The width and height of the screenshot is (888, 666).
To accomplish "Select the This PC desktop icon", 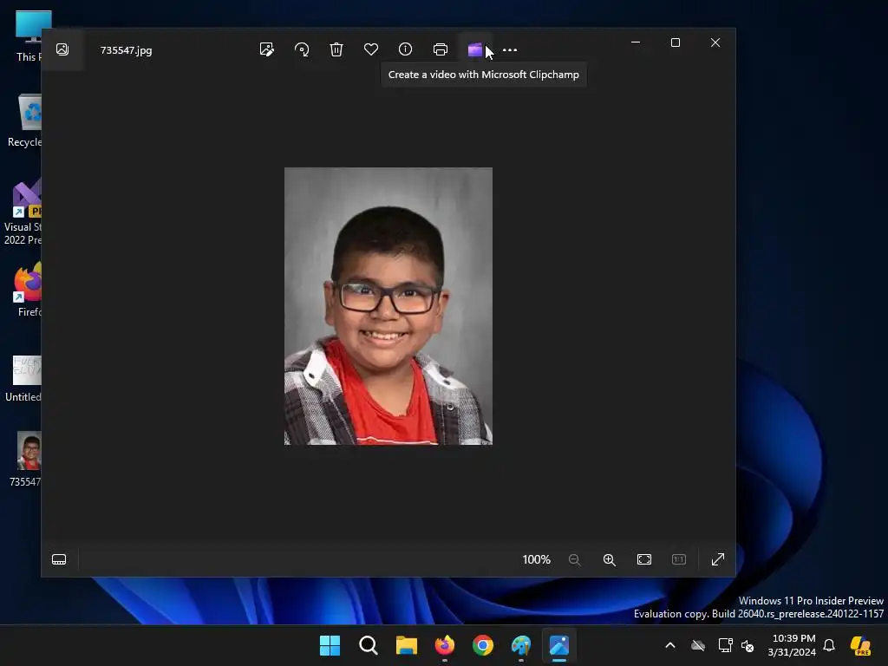I will (x=29, y=36).
